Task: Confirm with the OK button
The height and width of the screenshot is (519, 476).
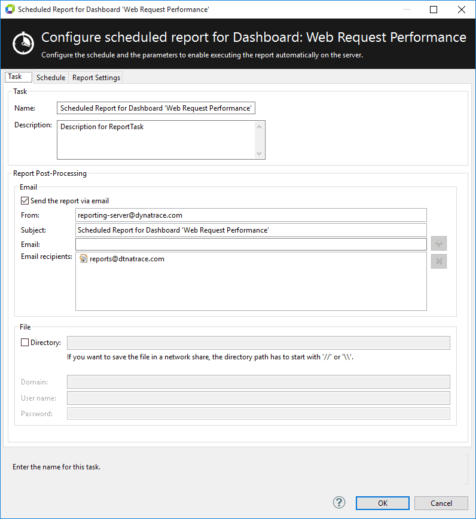Action: [383, 503]
